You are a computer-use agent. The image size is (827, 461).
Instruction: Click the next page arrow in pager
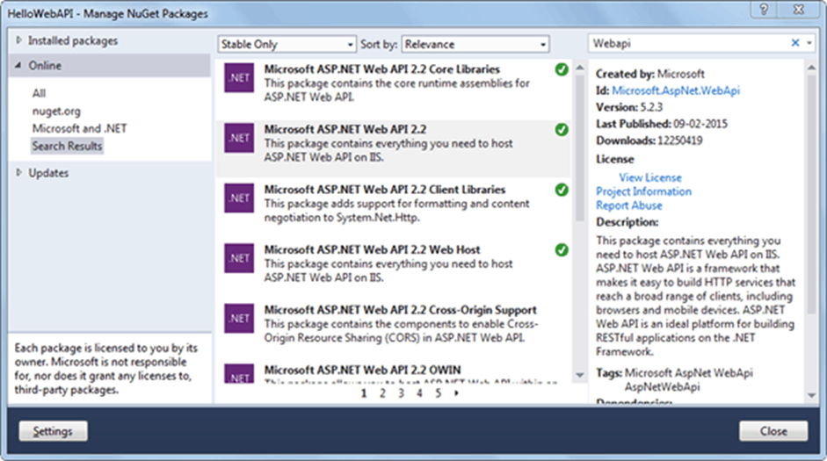tap(456, 393)
